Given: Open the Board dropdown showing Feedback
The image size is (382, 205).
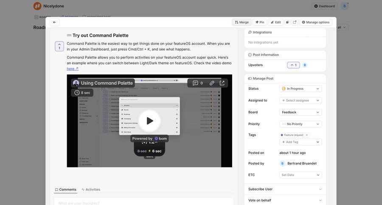Looking at the screenshot, I should (x=301, y=112).
